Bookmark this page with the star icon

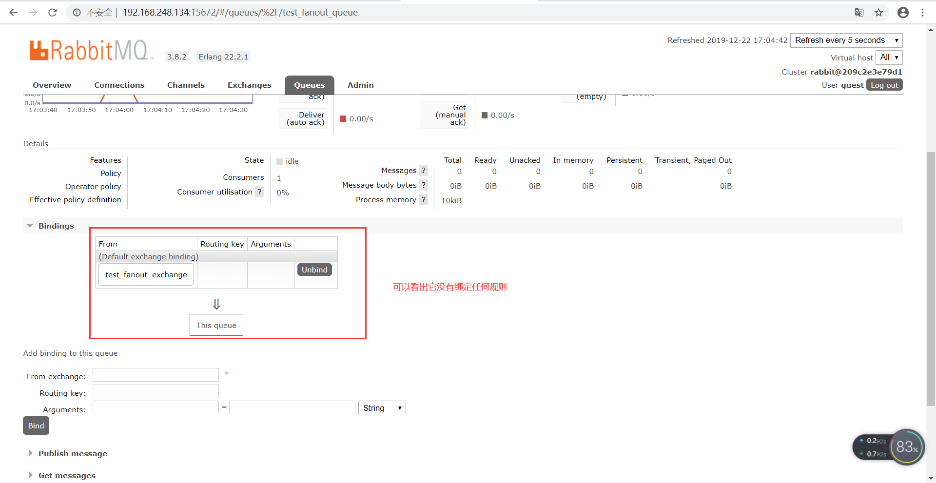tap(878, 12)
